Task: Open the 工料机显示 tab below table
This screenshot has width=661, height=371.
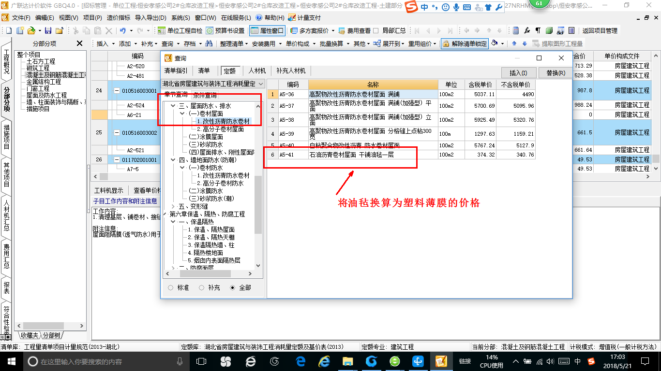Action: (108, 190)
